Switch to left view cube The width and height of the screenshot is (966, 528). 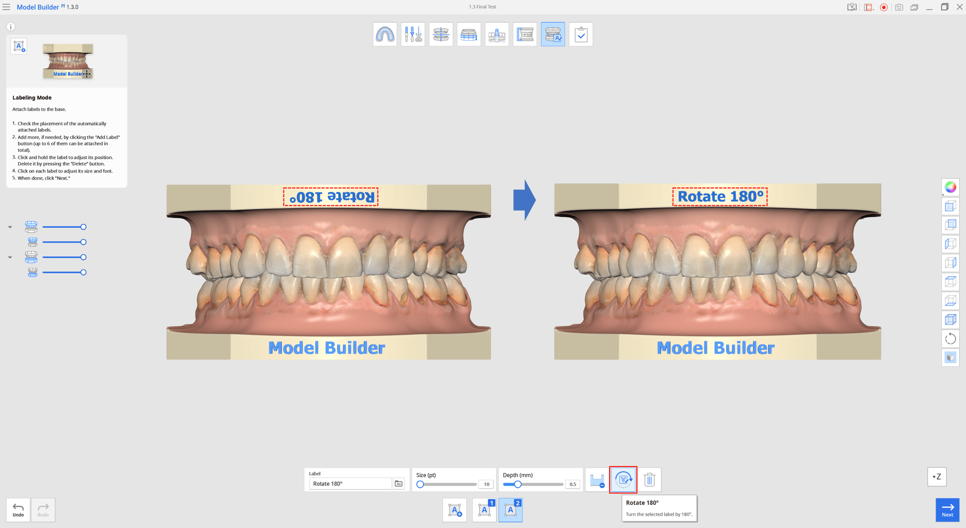pyautogui.click(x=950, y=244)
